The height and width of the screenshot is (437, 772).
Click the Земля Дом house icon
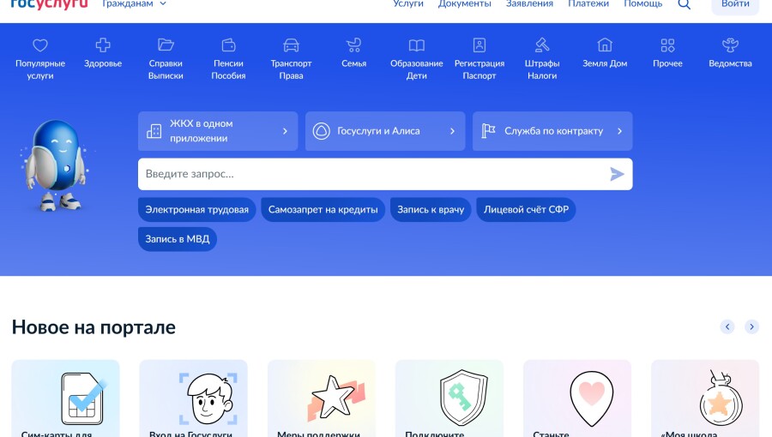coord(605,45)
